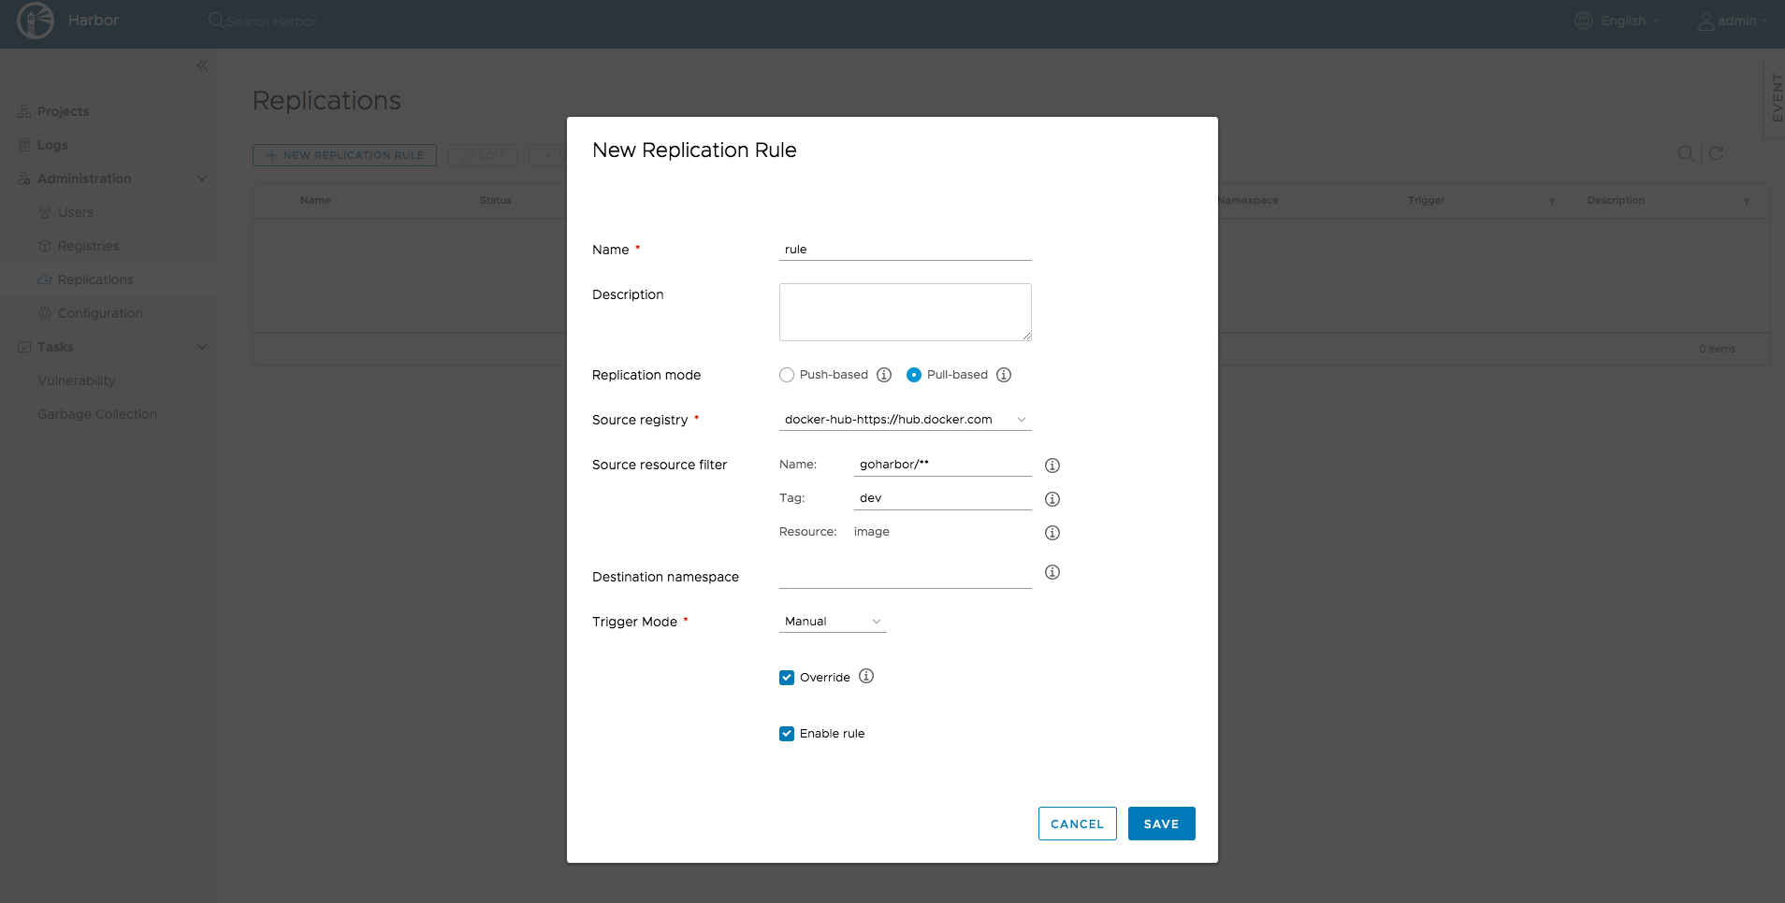Open Logs in the sidebar

tap(52, 145)
